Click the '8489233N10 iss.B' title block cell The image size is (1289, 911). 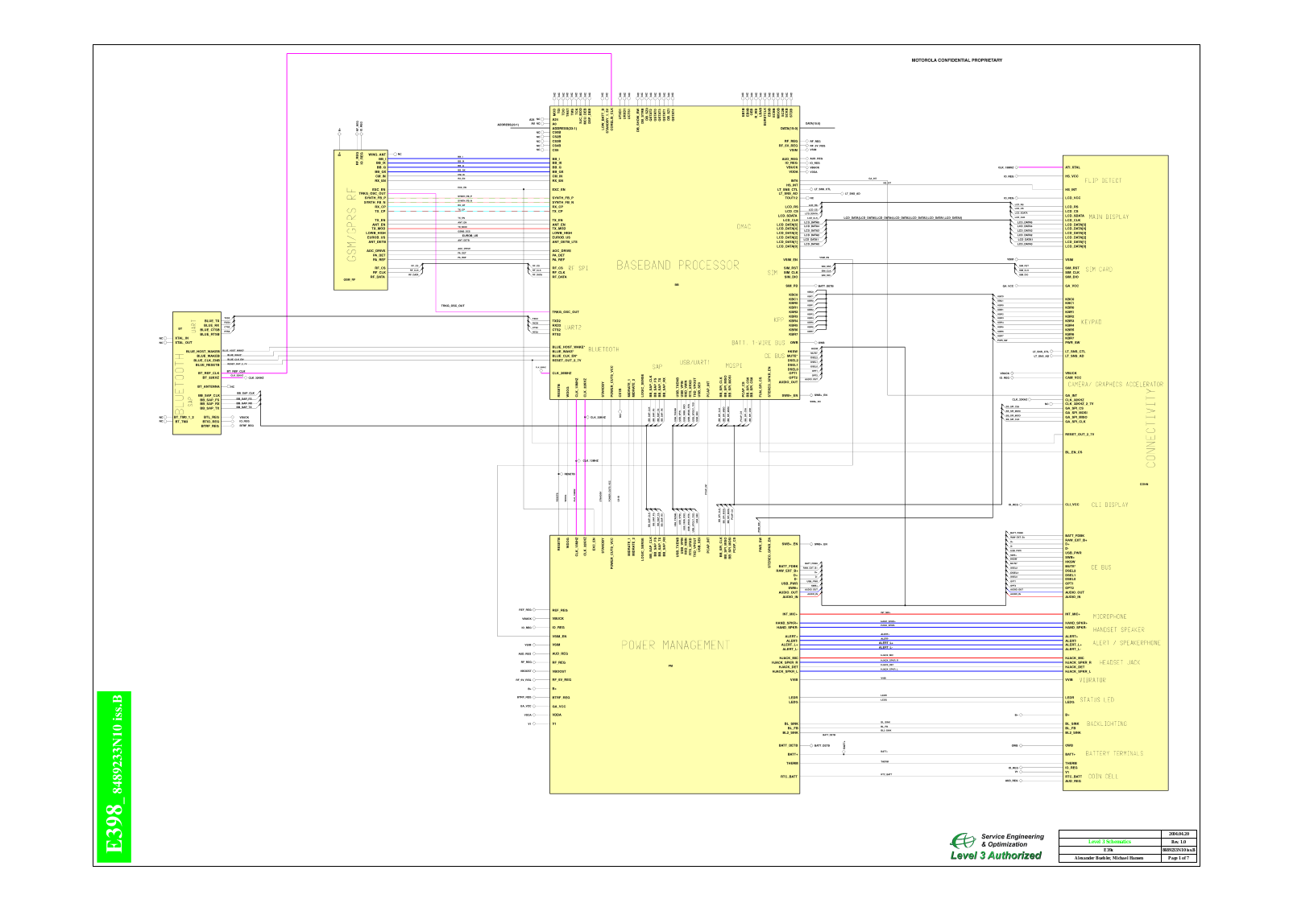[1178, 850]
